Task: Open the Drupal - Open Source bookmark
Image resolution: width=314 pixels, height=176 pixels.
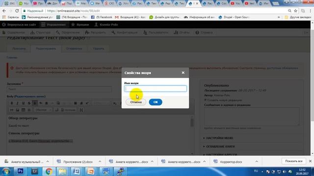Action: (x=234, y=17)
